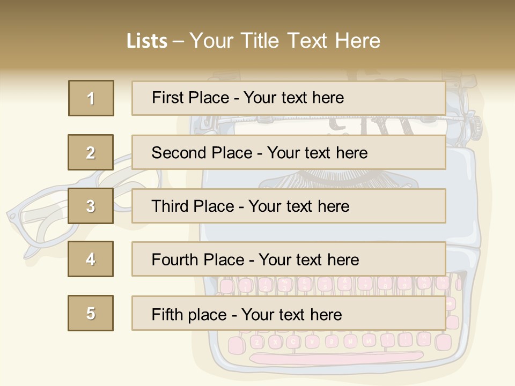Screen dimensions: 515x386
Task: Click the Second Place text bar
Action: [289, 153]
